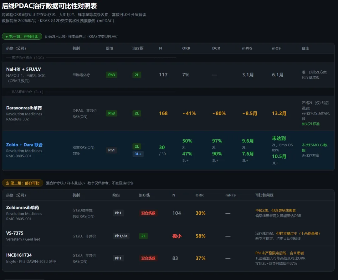This screenshot has height=280, width=338.
Task: Click the Ph1/2a badge in VS-7375 row
Action: tap(121, 236)
